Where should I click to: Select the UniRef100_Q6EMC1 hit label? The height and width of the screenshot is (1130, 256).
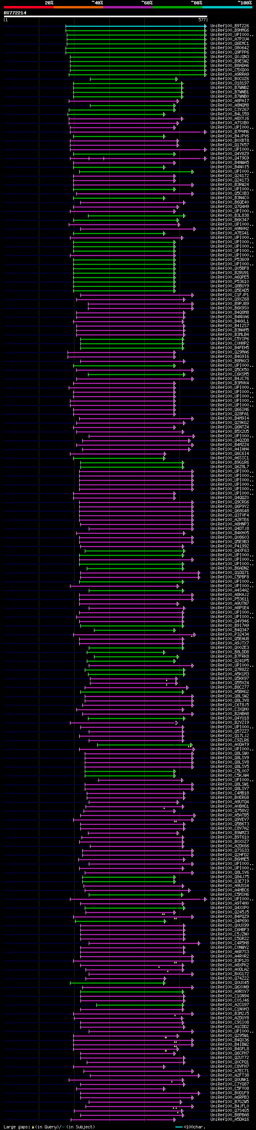(230, 43)
